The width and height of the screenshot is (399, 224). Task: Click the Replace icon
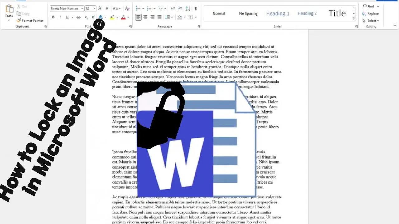click(364, 14)
